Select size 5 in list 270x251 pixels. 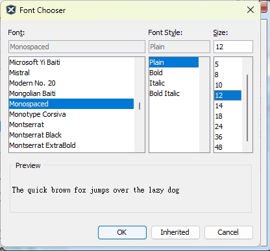point(228,64)
